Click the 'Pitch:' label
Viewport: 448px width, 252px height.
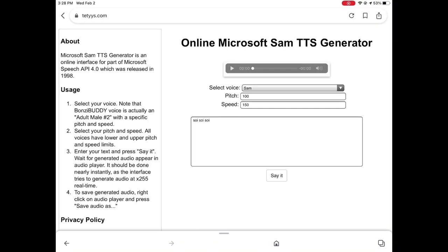pyautogui.click(x=232, y=96)
